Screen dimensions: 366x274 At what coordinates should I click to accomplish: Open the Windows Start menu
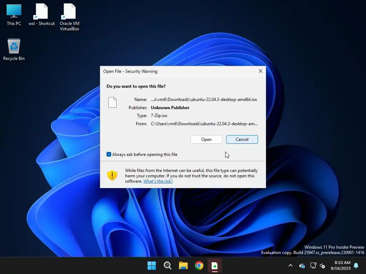click(x=152, y=265)
